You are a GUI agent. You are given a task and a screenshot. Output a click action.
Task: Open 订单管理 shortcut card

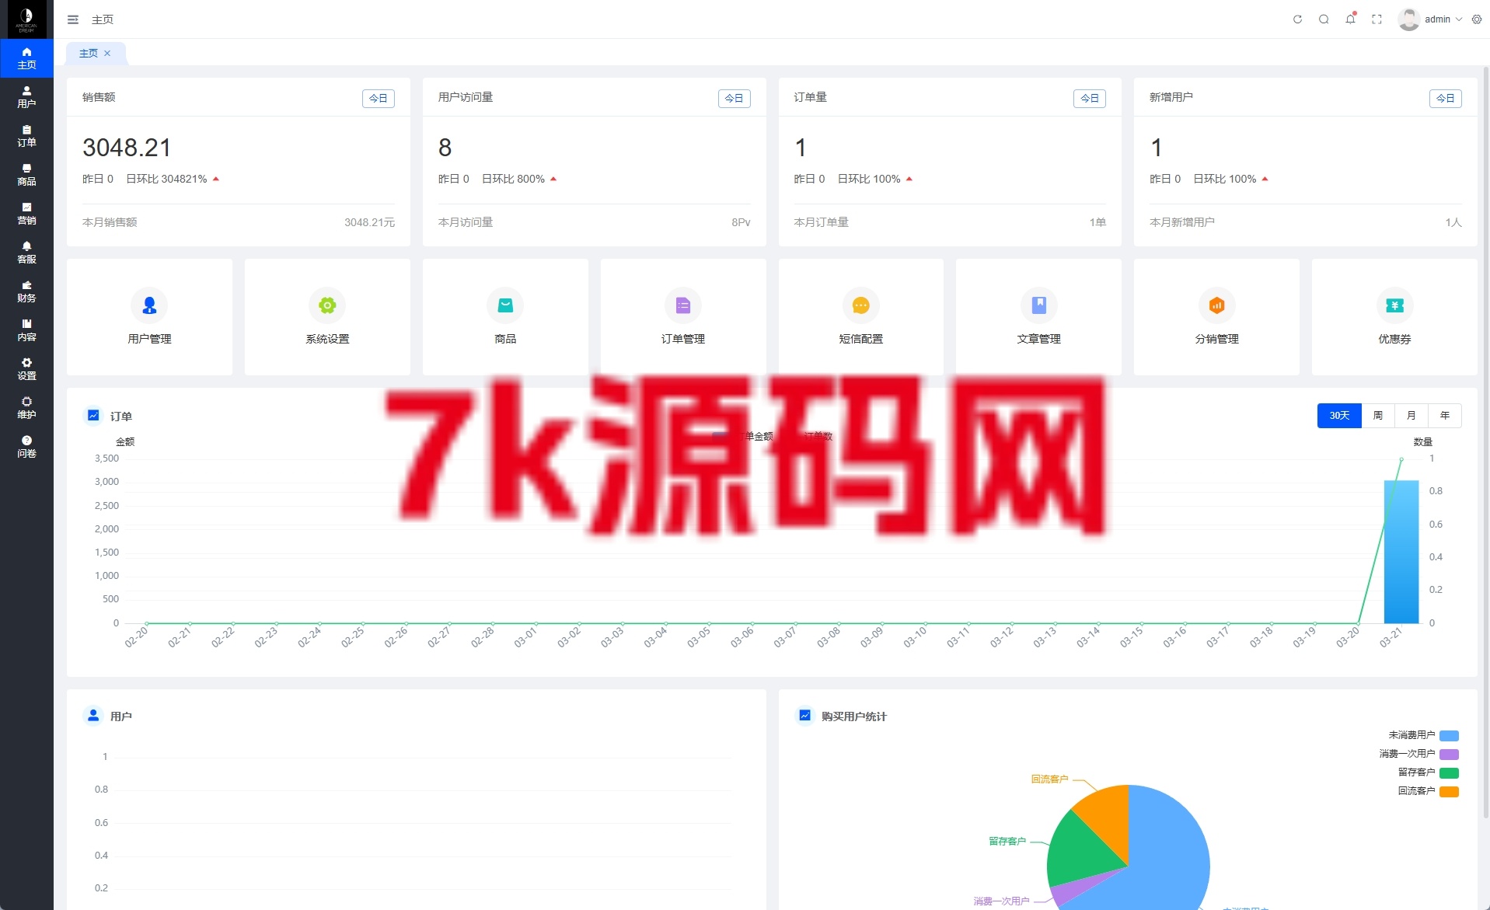(x=683, y=317)
